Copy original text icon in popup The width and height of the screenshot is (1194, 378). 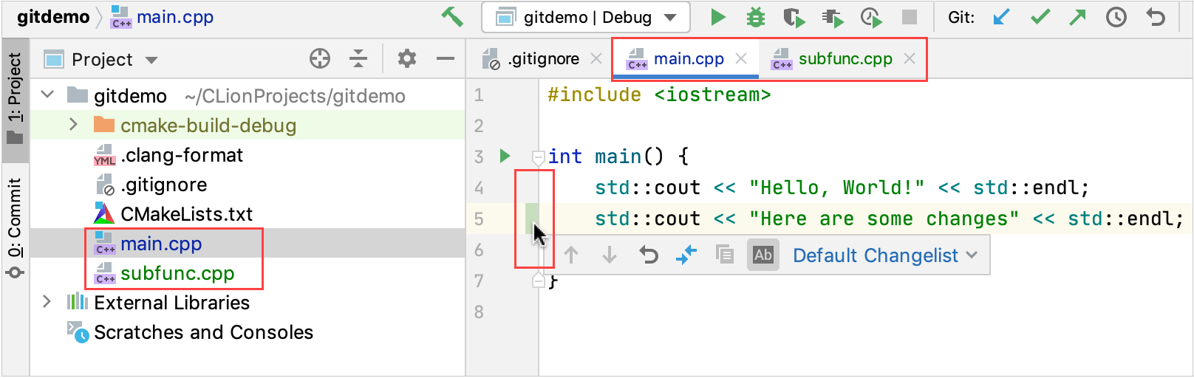pyautogui.click(x=725, y=255)
